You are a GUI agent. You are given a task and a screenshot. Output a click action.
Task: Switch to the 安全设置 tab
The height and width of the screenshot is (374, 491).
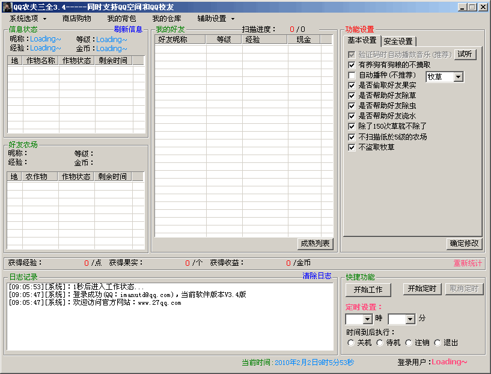(398, 41)
